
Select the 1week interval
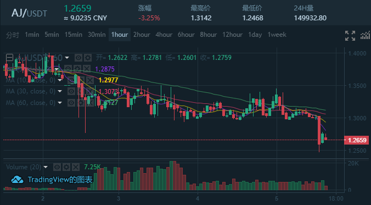click(277, 35)
